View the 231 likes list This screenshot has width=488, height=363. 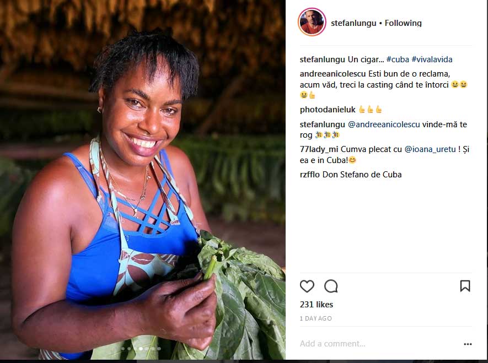317,305
